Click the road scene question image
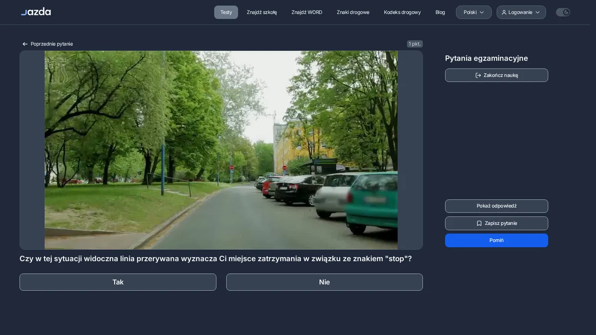The image size is (596, 335). click(221, 150)
